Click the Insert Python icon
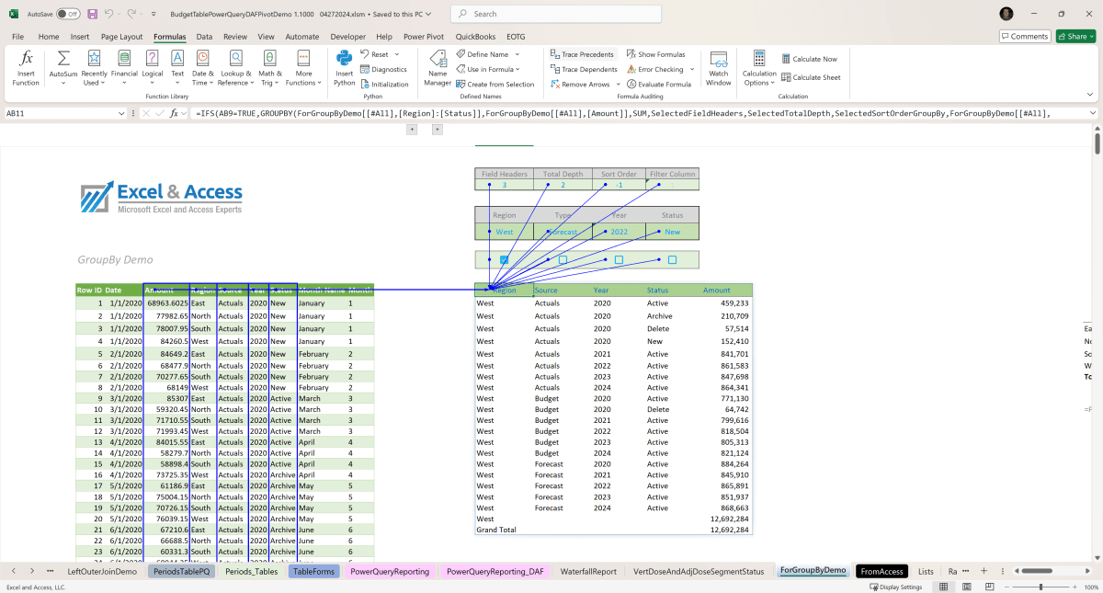 344,67
